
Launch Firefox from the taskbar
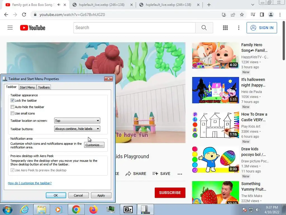[x=93, y=209]
